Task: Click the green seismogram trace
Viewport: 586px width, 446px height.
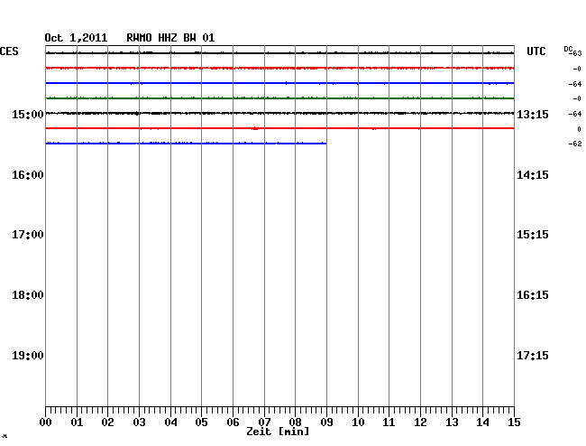Action: tap(279, 98)
